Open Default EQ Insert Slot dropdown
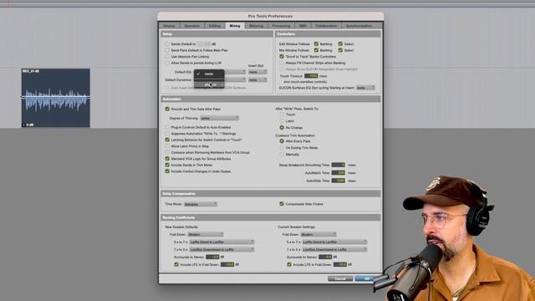Screen dimensions: 535x301 257,72
